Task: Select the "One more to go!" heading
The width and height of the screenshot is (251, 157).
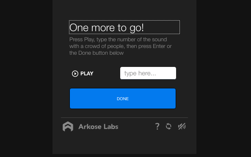Action: [107, 28]
